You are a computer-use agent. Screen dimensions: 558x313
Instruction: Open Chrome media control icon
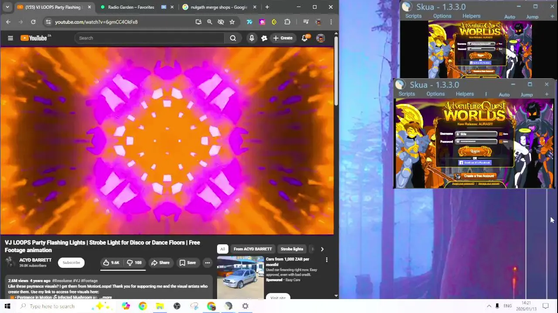(x=306, y=22)
